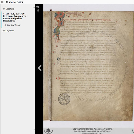The height and width of the screenshot is (134, 134).
Task: Open the annotations comment bubbles icon
Action: (x=38, y=7)
